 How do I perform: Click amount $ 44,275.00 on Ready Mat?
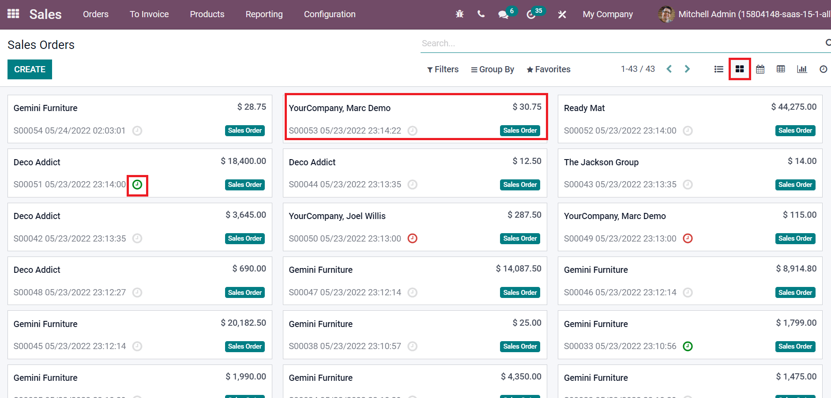point(793,107)
